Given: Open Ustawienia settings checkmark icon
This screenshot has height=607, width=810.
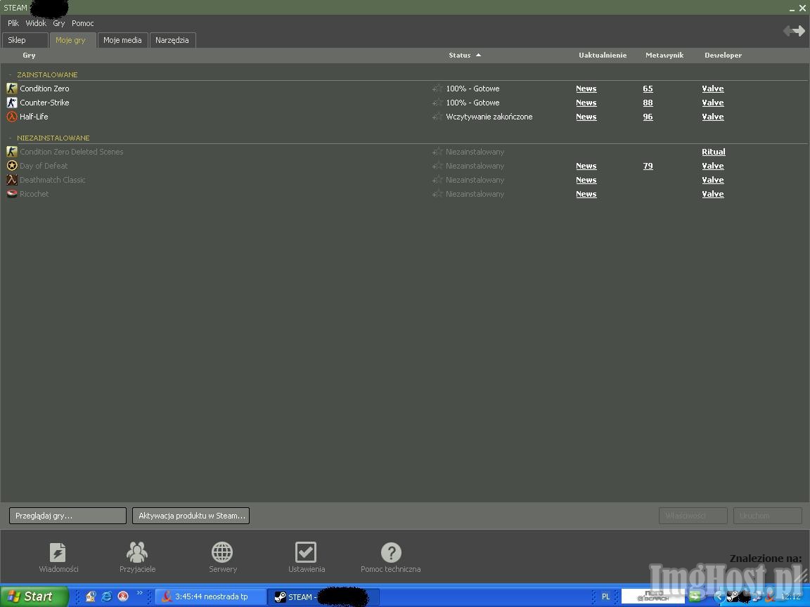Looking at the screenshot, I should pyautogui.click(x=306, y=551).
